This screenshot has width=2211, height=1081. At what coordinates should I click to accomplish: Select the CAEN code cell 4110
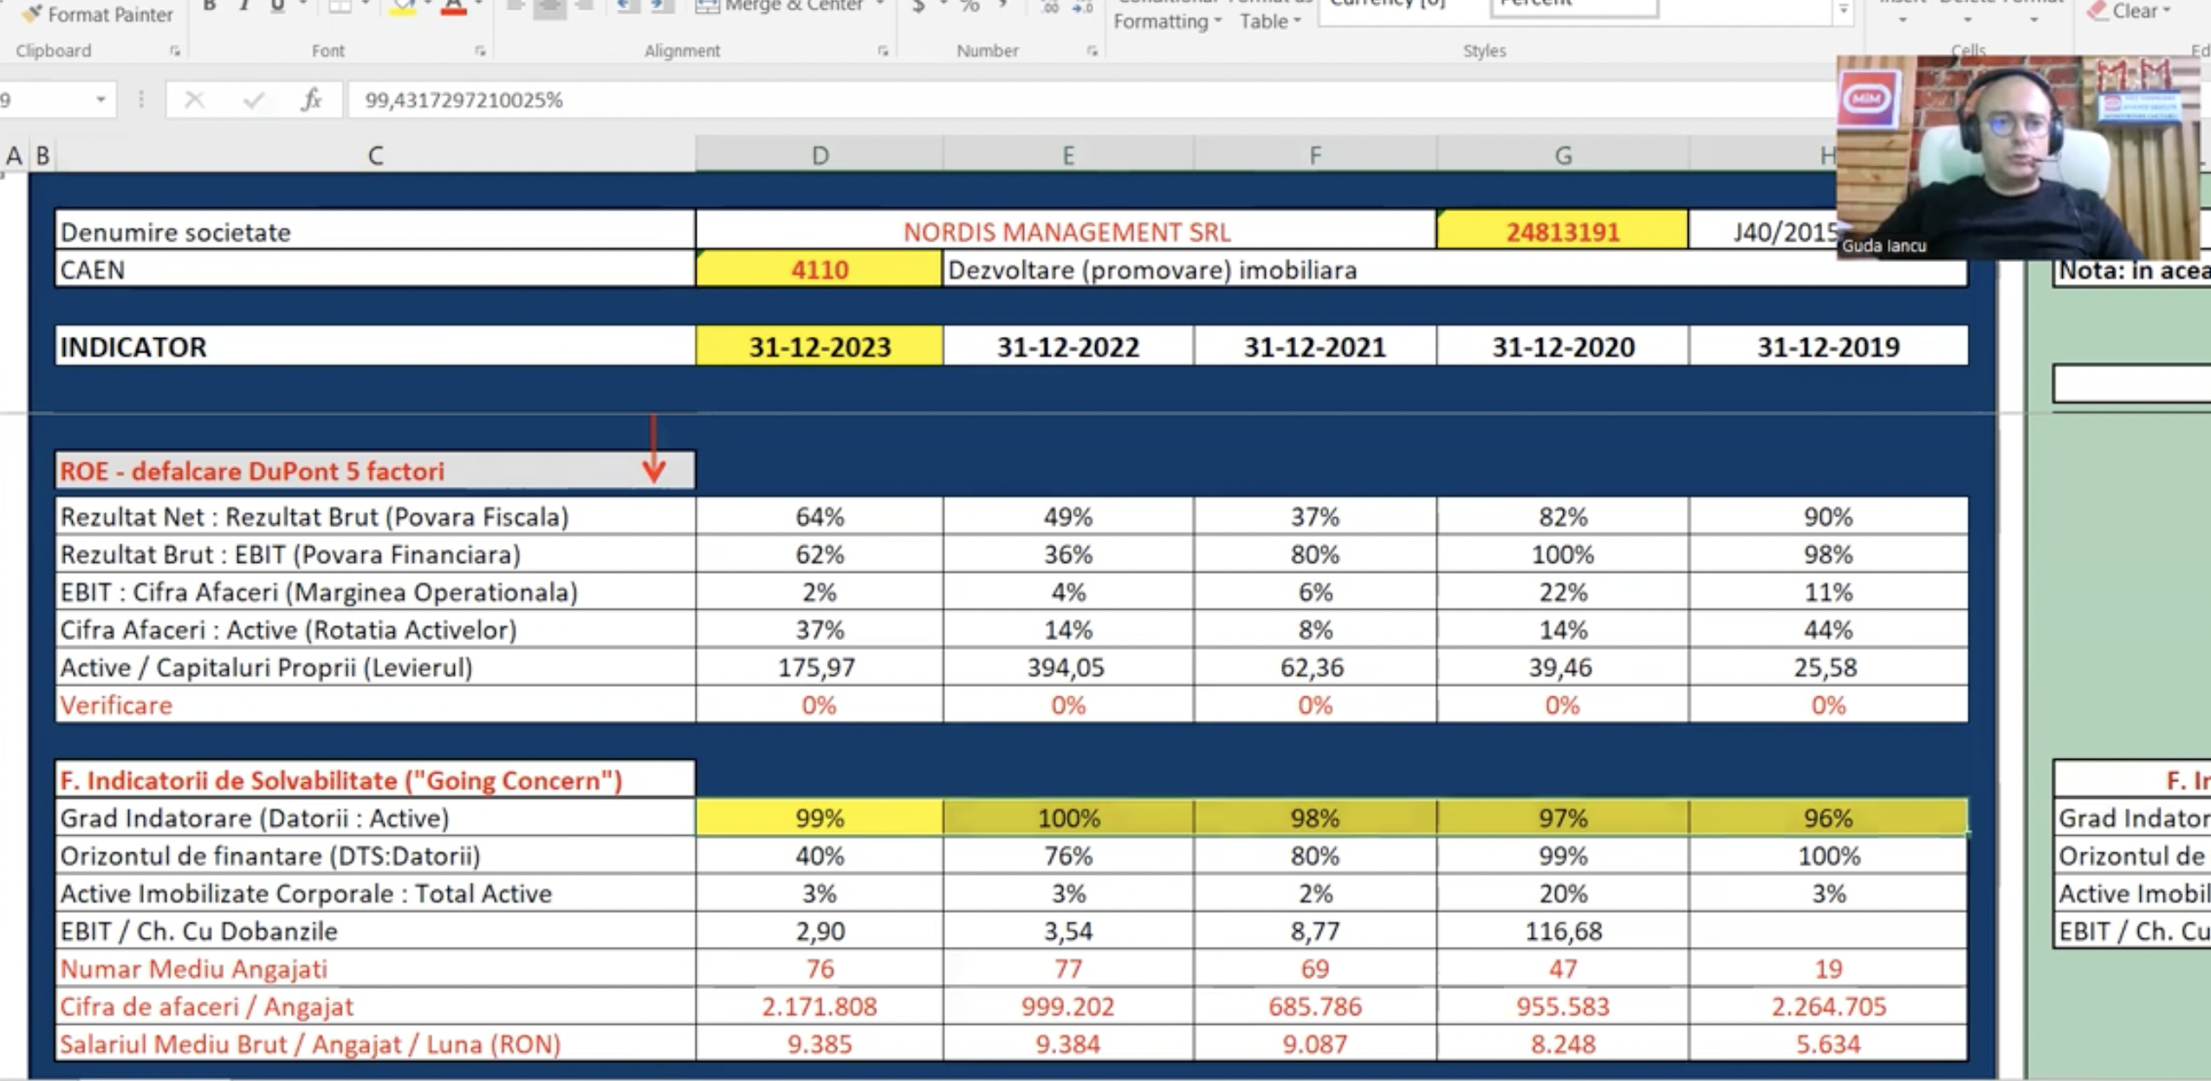(x=820, y=269)
